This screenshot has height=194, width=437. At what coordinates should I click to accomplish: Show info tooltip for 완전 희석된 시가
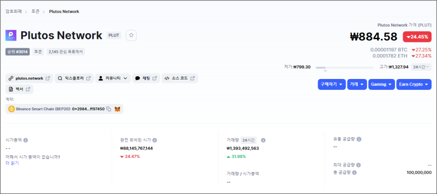click(155, 140)
